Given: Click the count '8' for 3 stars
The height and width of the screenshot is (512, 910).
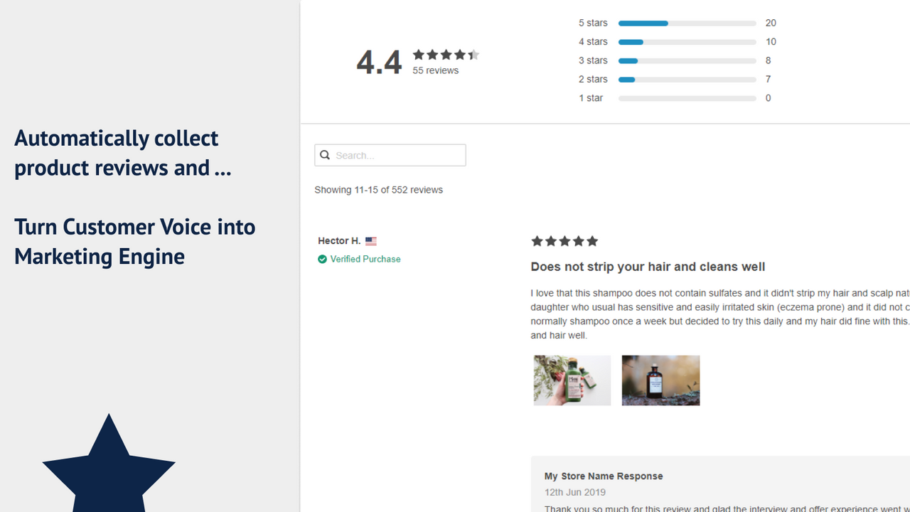Looking at the screenshot, I should [769, 60].
